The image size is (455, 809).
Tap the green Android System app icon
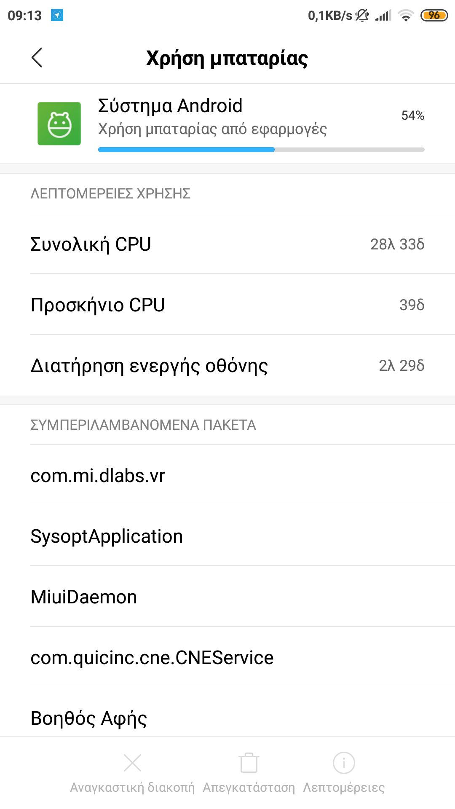59,123
